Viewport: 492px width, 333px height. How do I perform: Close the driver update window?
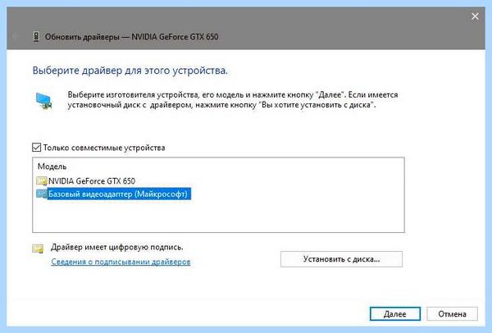pyautogui.click(x=475, y=16)
